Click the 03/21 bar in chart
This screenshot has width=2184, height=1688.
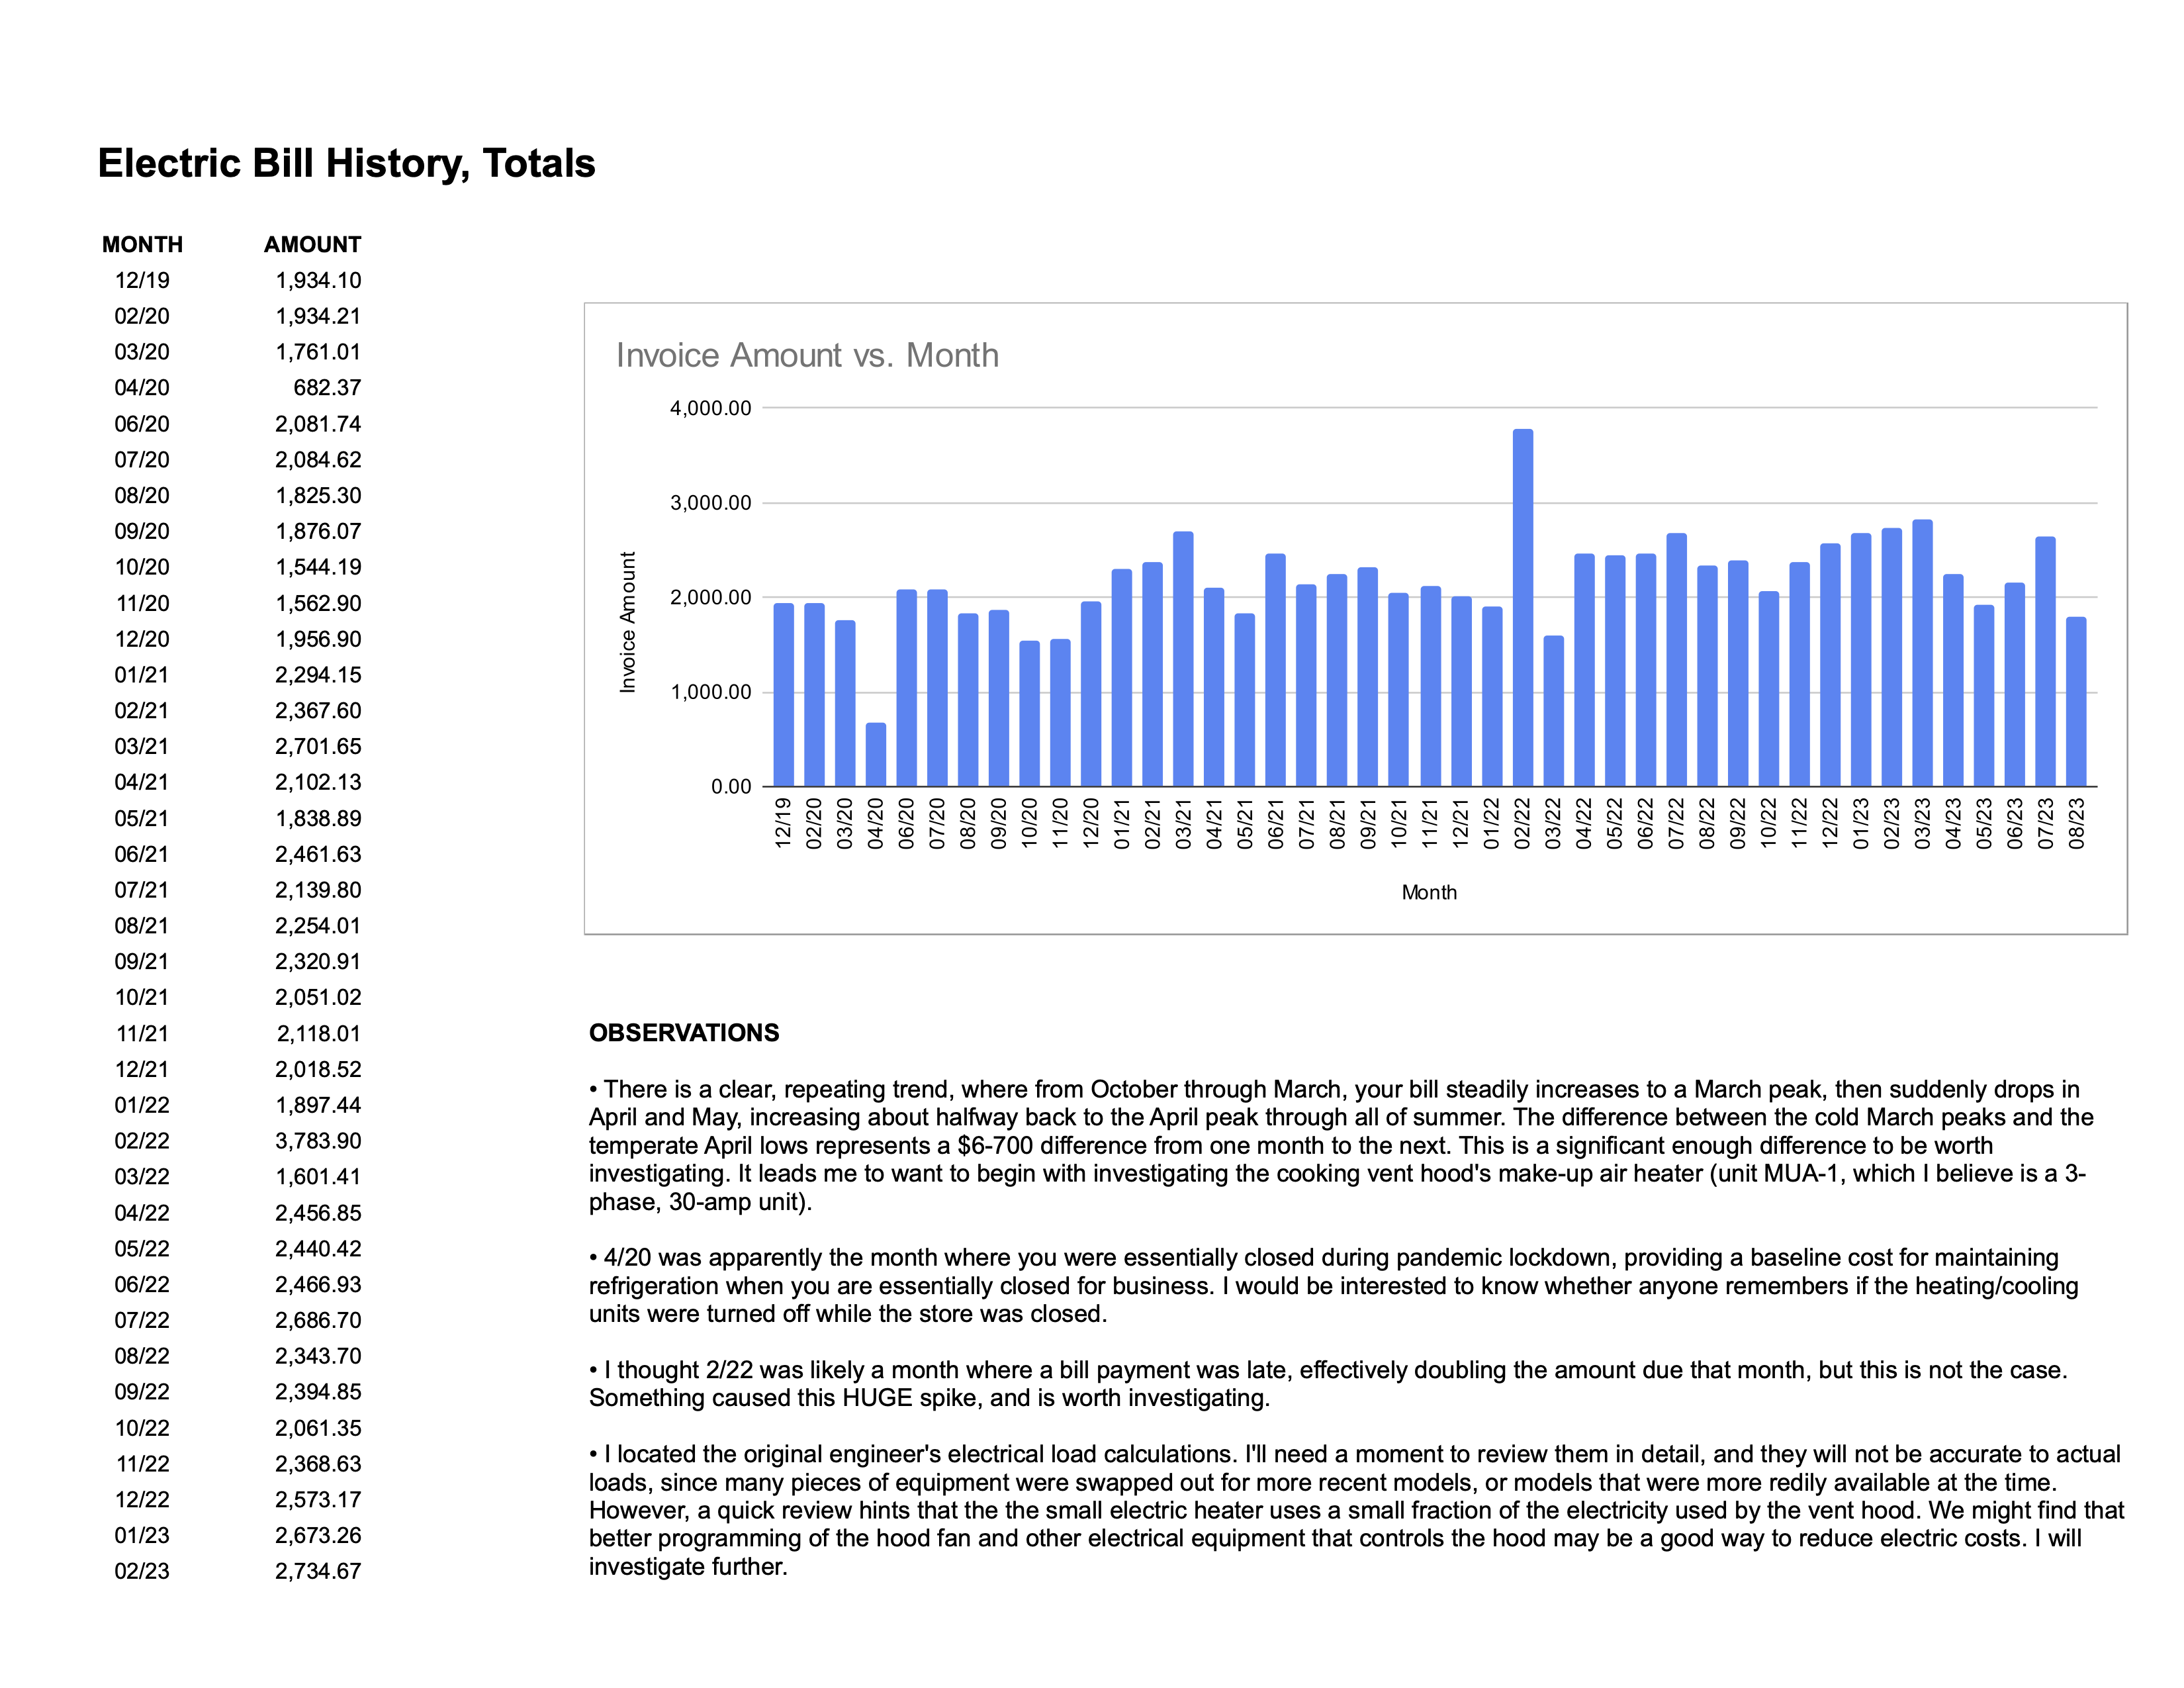pyautogui.click(x=1183, y=659)
